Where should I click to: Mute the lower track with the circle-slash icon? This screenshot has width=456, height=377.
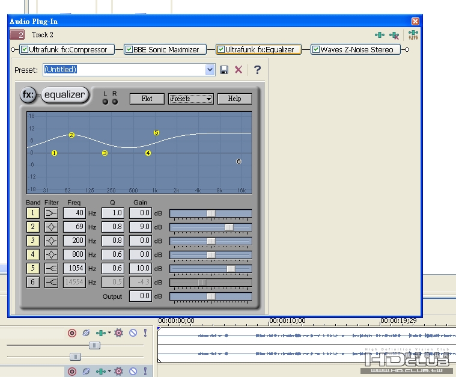[133, 372]
